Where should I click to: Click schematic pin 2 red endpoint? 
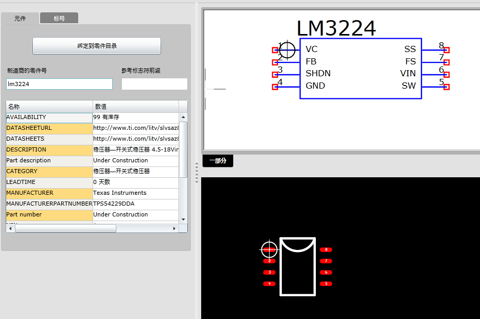275,62
